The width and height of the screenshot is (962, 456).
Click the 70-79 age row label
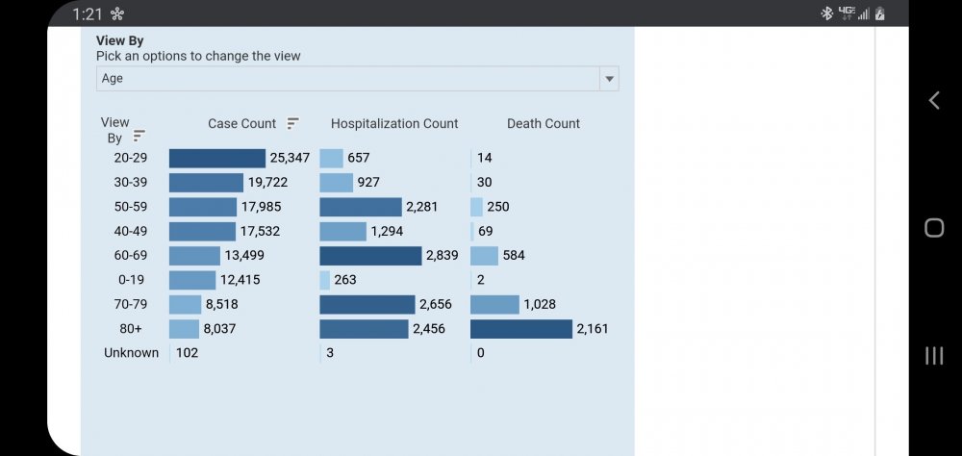(x=131, y=304)
